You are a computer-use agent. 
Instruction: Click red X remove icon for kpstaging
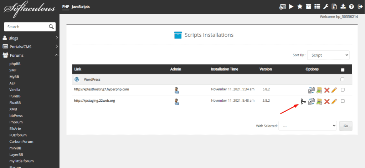[327, 101]
